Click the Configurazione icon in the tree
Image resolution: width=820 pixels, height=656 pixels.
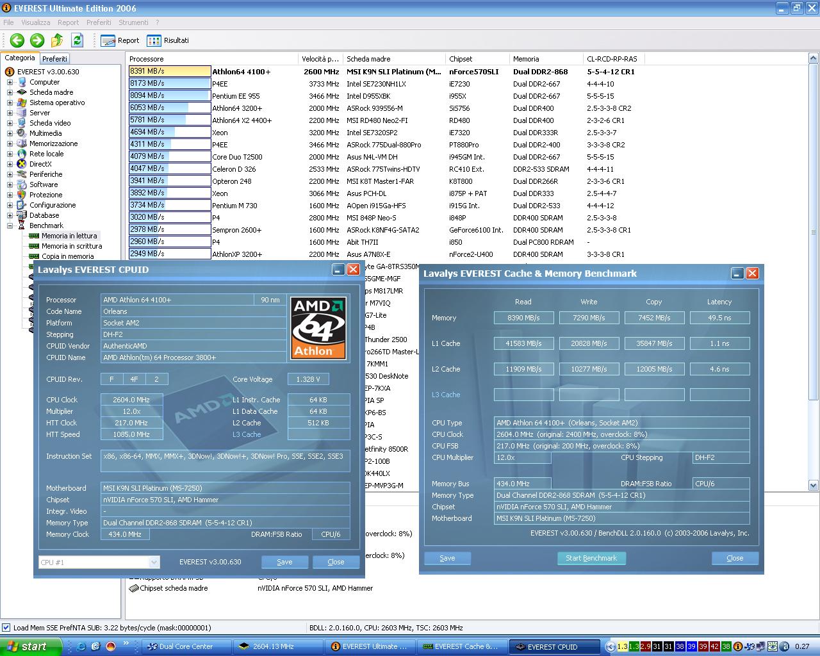22,205
